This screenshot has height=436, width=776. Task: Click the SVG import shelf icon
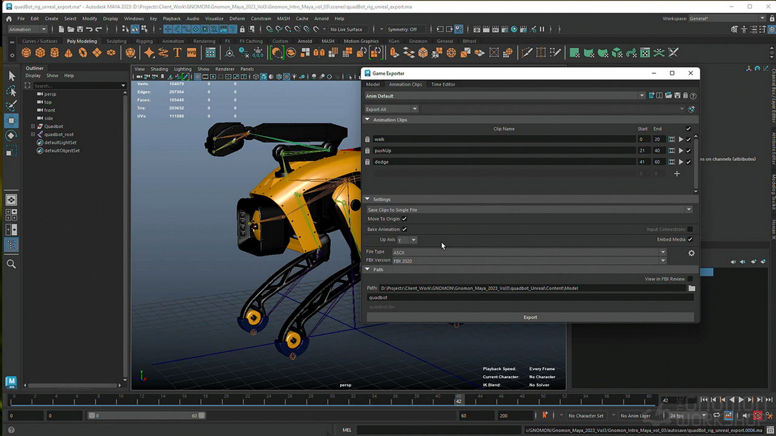191,53
